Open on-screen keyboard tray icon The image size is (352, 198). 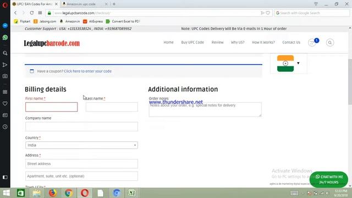click(x=294, y=193)
